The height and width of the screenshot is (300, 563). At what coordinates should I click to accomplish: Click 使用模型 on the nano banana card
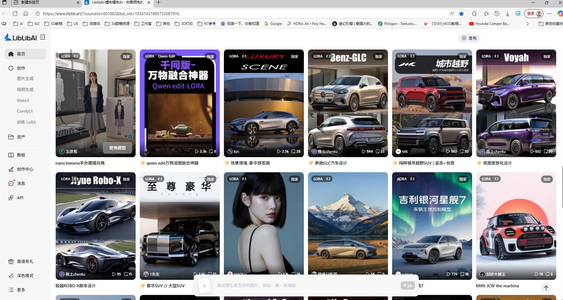pyautogui.click(x=118, y=148)
